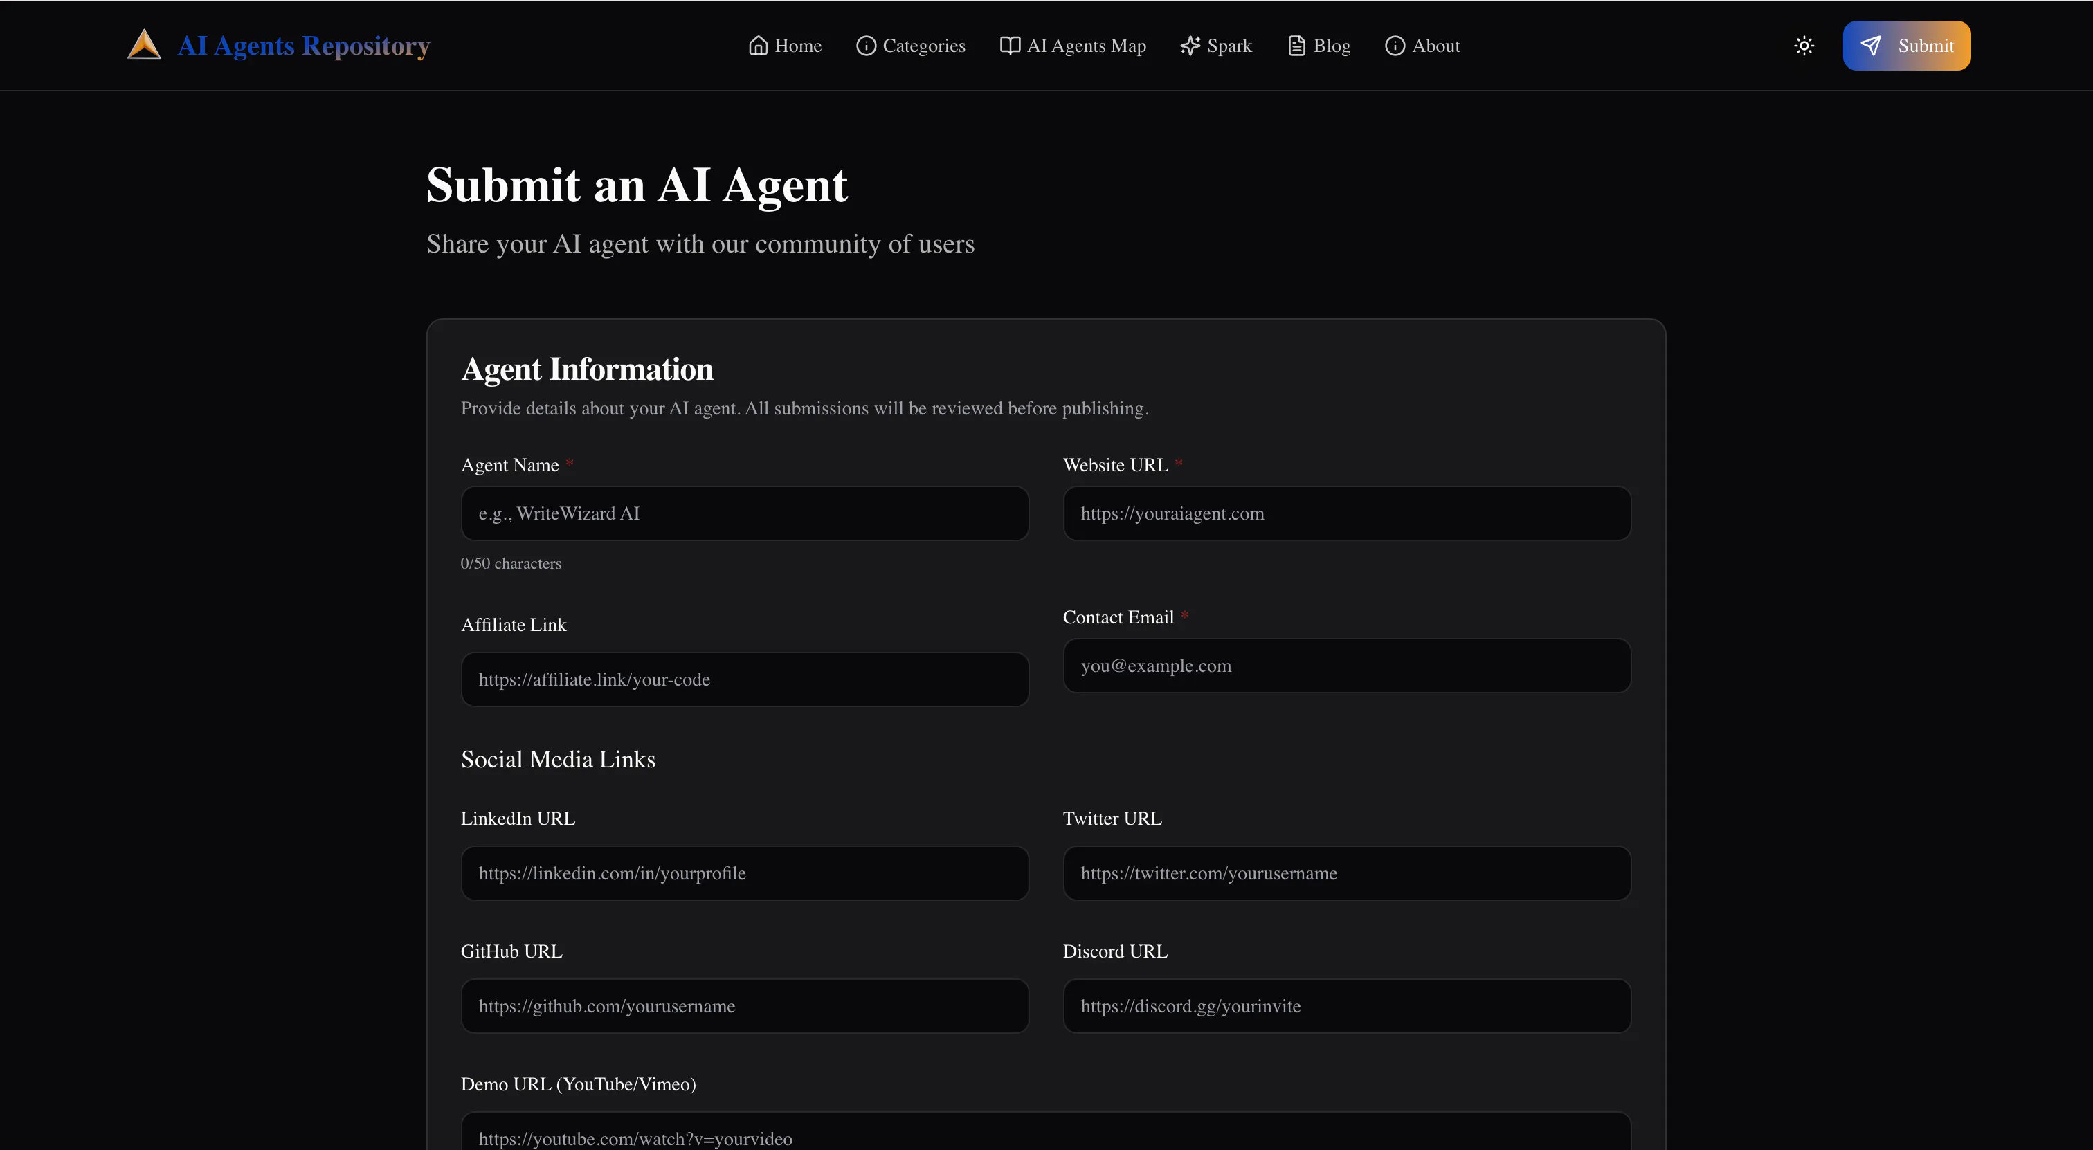Focus the Demo URL YouTube/Vimeo field
This screenshot has height=1150, width=2093.
tap(1046, 1133)
